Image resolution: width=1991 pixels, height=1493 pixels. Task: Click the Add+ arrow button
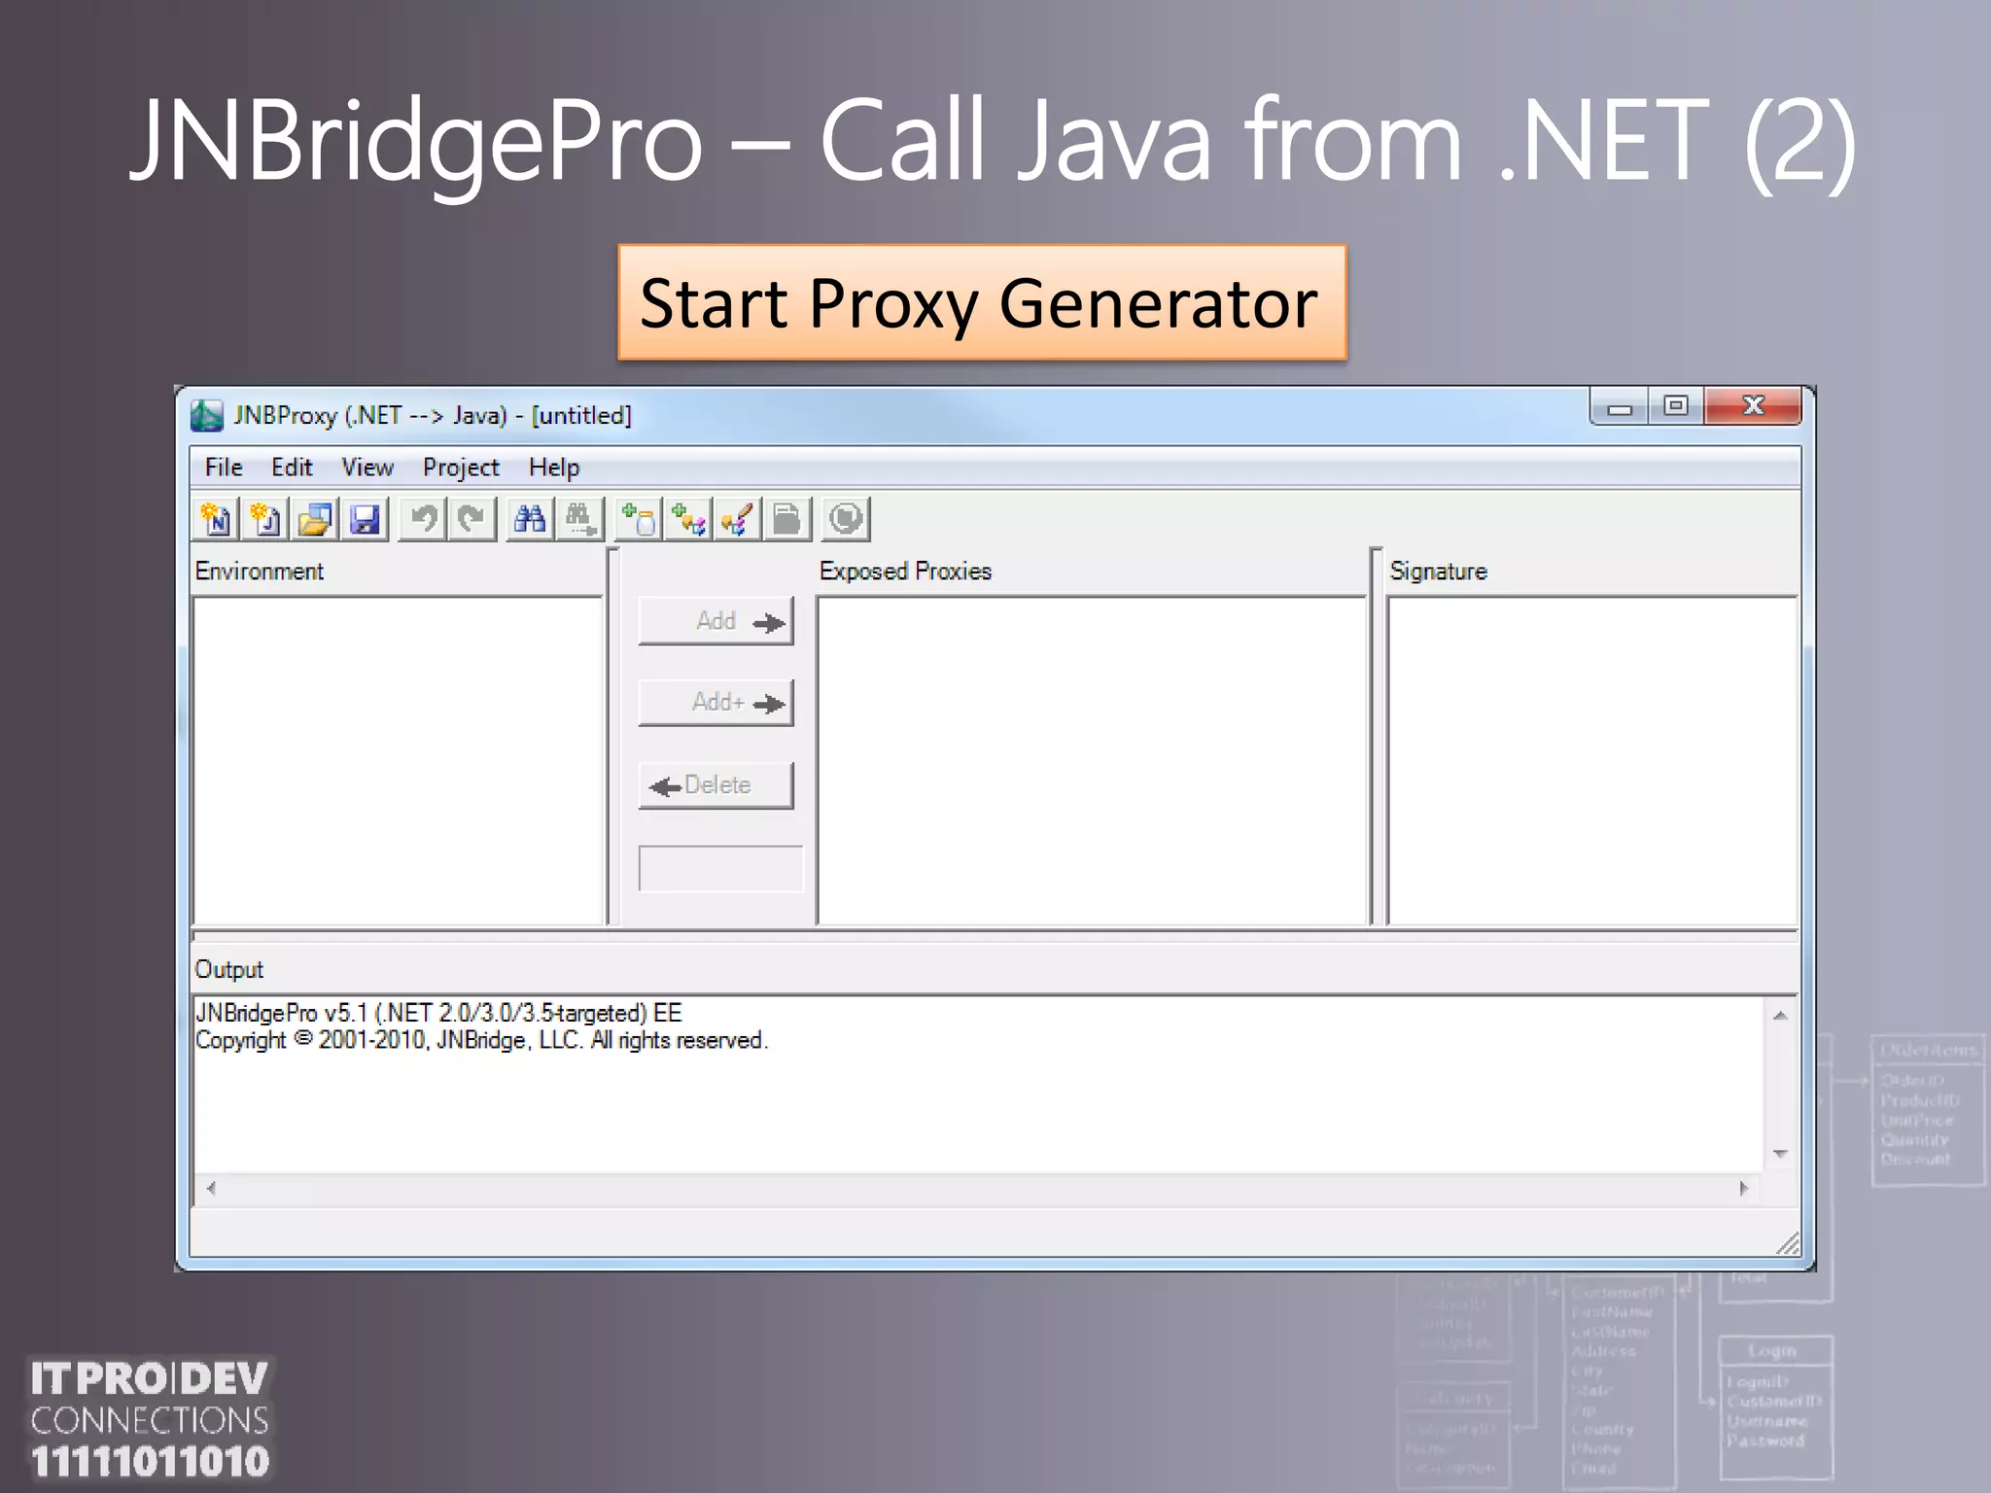[x=716, y=703]
